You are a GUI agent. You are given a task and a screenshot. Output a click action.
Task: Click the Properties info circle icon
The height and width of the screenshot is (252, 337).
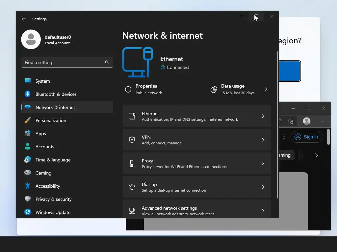tap(128, 89)
